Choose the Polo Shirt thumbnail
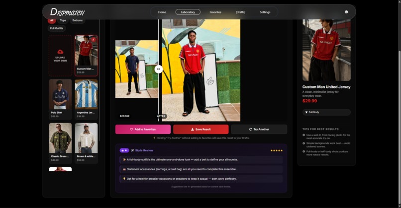 pos(60,94)
